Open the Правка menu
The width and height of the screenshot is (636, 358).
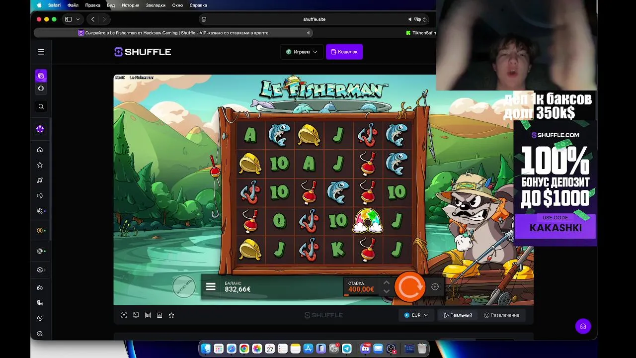(92, 5)
